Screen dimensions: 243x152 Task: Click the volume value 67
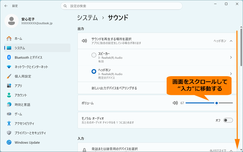182,103
